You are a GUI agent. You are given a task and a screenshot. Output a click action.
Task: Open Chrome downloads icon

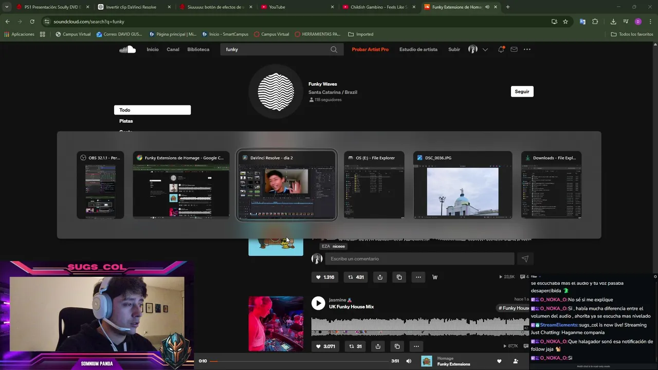[x=613, y=22]
